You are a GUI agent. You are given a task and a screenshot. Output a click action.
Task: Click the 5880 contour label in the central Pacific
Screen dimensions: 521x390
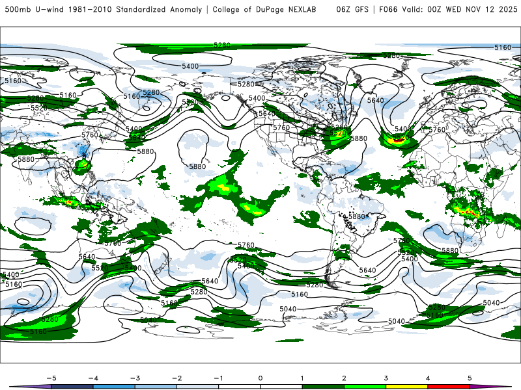pyautogui.click(x=197, y=166)
